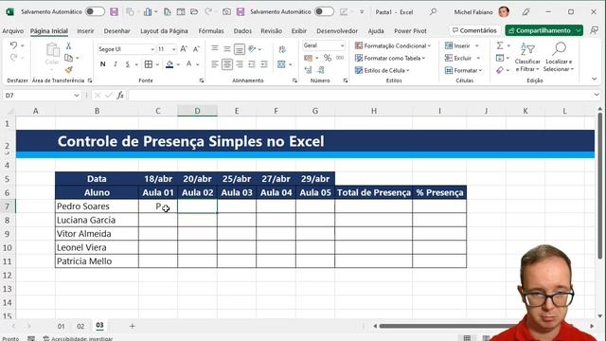The height and width of the screenshot is (341, 606).
Task: Align text left in Alinhamento group
Action: [215, 64]
